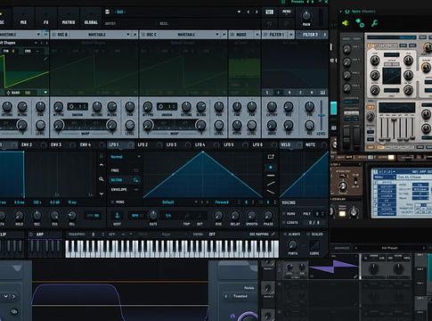Toggle portamento ALWAYS checkbox
432x321 pixels.
(285, 235)
